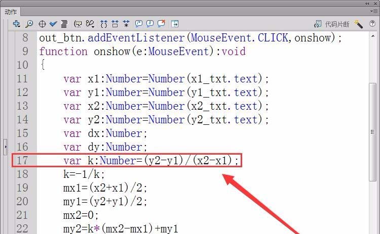
Task: Click 'y1_txt.text' on line 12
Action: tap(224, 92)
